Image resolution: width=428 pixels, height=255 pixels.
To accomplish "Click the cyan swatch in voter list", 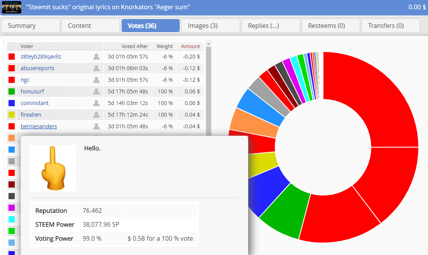I will [12, 219].
